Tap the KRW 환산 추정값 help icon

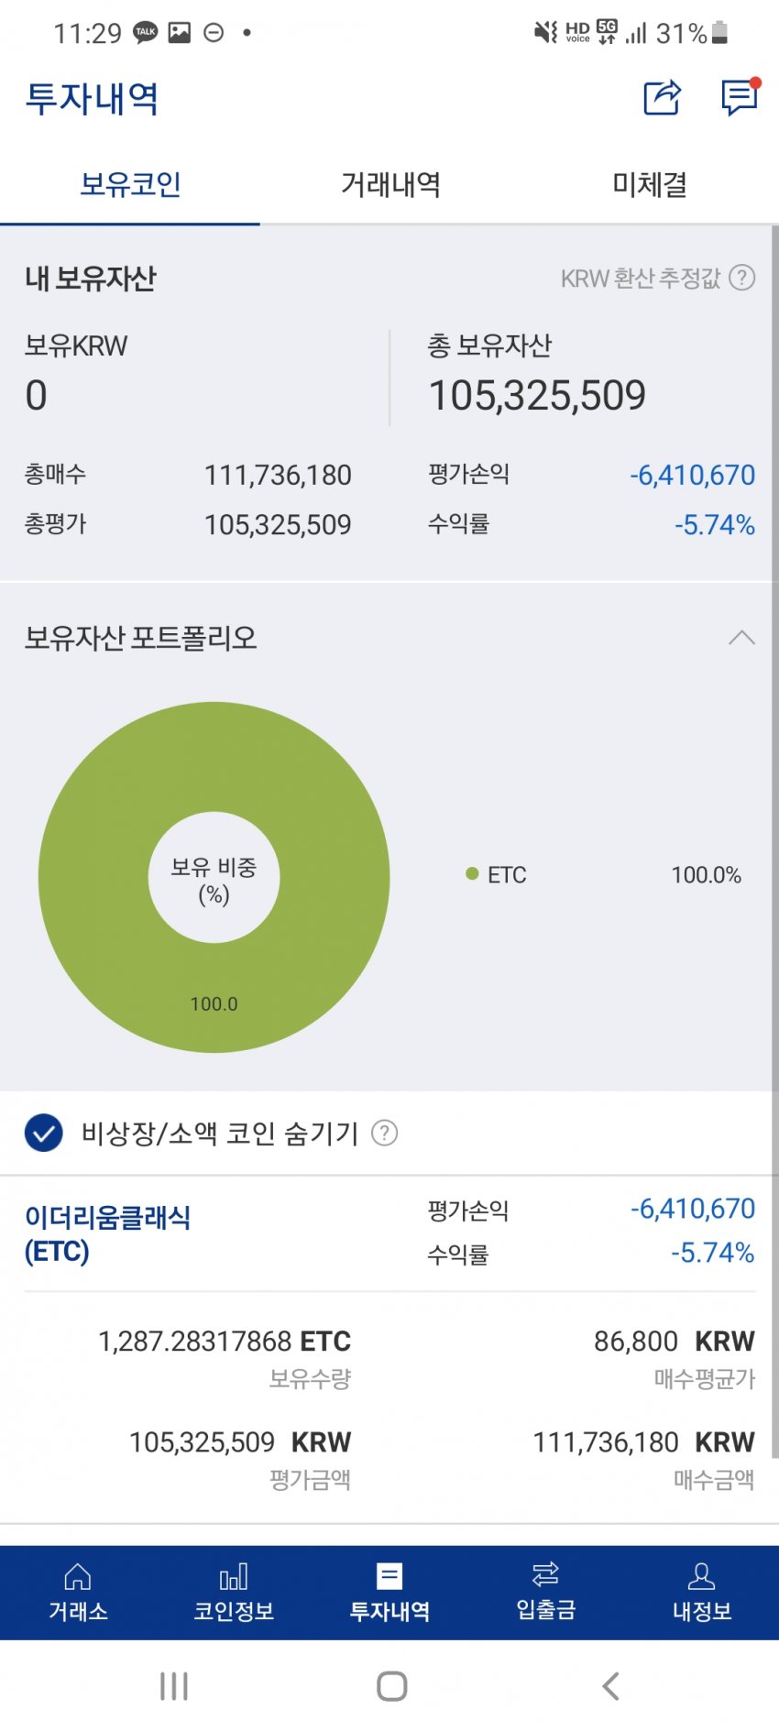click(x=742, y=278)
